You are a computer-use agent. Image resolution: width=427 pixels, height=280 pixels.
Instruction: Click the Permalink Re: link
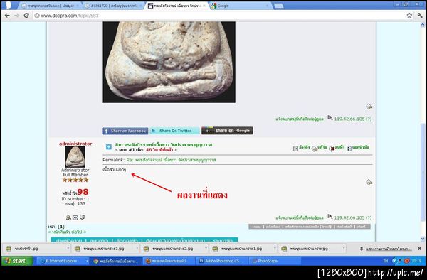171,160
